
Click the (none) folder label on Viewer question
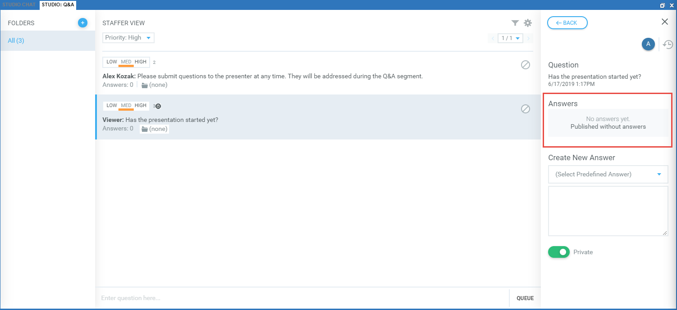[158, 129]
